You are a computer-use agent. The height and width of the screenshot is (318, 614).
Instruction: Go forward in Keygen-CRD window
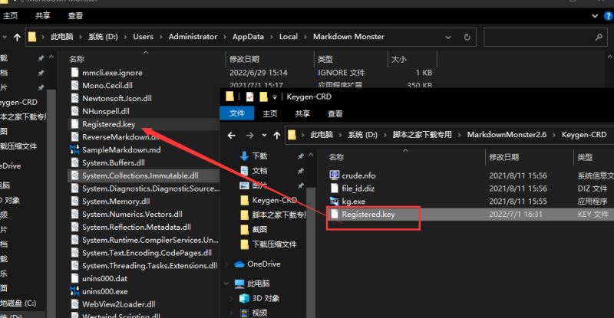coord(250,136)
